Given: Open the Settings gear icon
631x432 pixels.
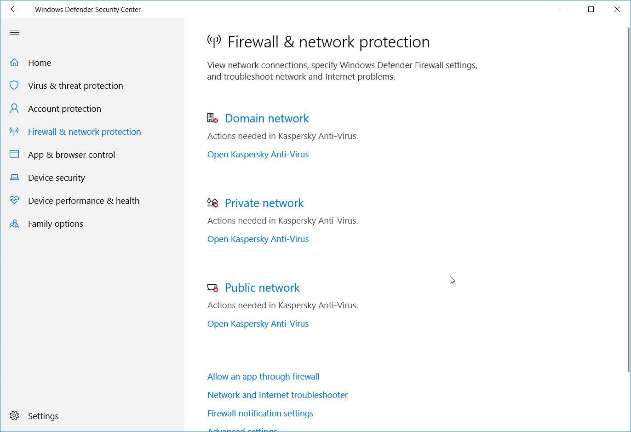Looking at the screenshot, I should [14, 416].
